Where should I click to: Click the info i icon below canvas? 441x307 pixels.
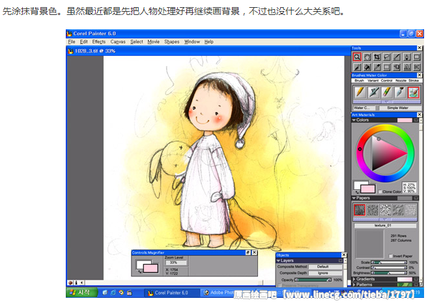pos(76,282)
